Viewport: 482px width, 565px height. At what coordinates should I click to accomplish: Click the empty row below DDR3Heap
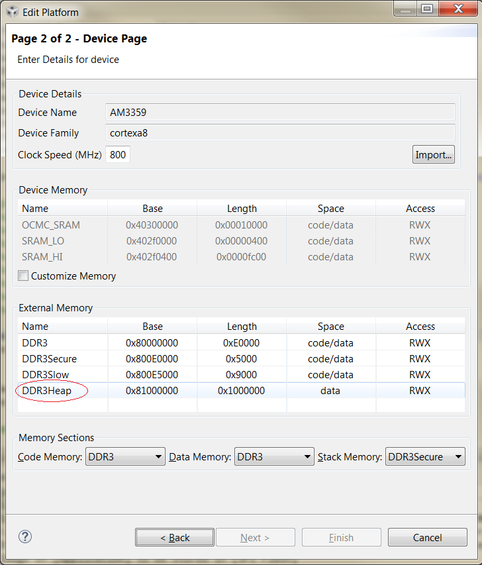(x=242, y=405)
